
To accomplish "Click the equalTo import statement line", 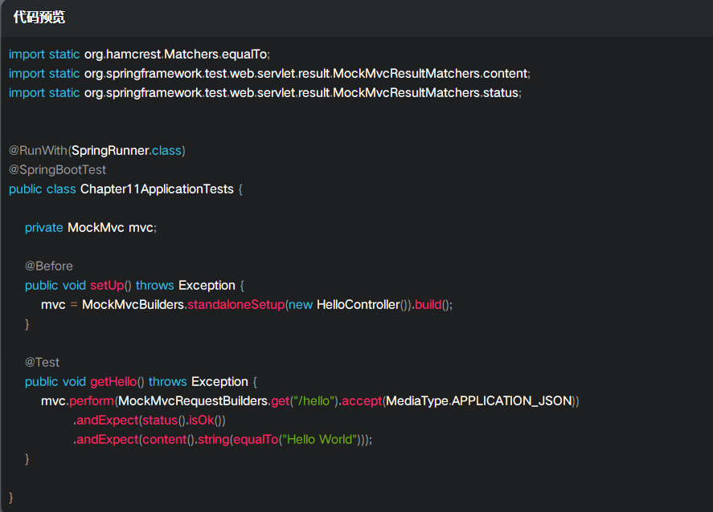I will pos(140,54).
